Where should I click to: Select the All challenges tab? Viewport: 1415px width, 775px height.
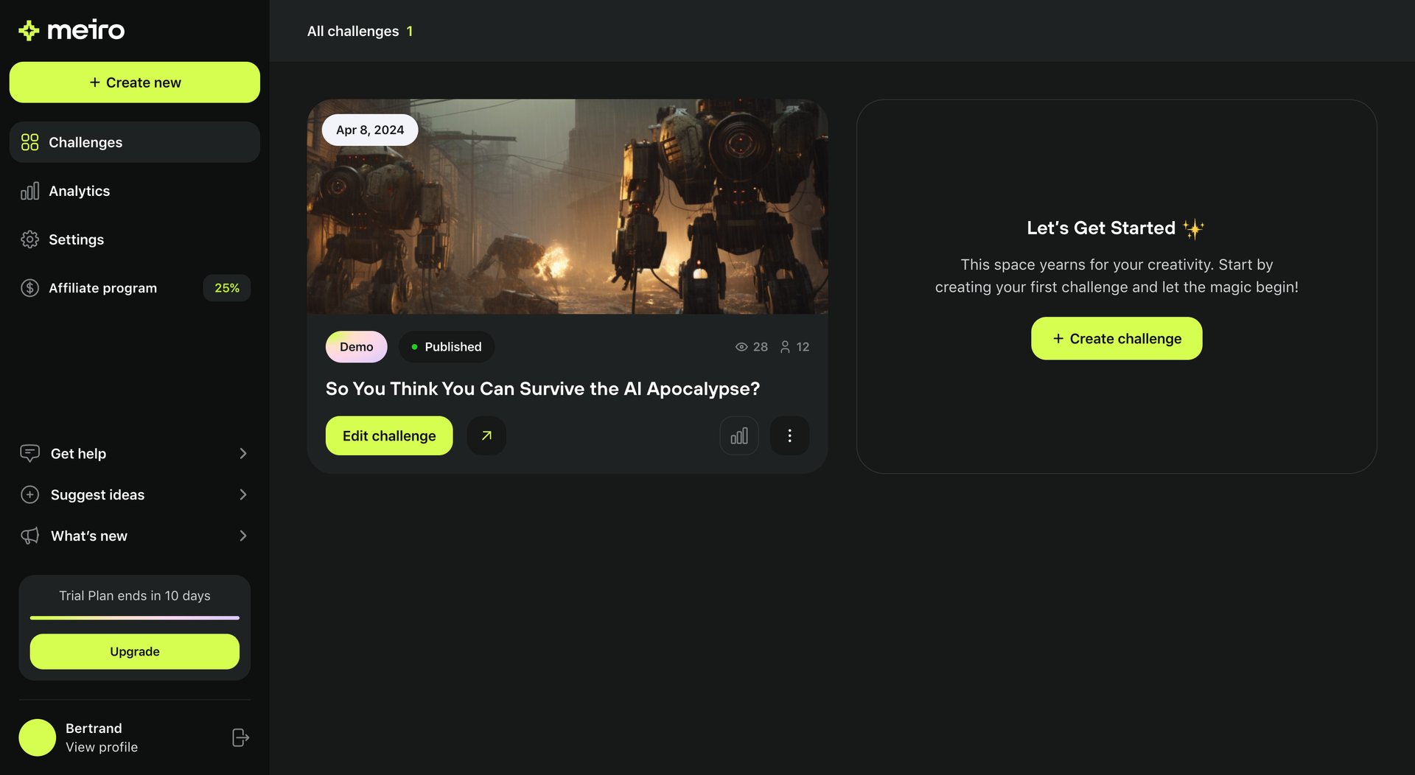point(352,31)
